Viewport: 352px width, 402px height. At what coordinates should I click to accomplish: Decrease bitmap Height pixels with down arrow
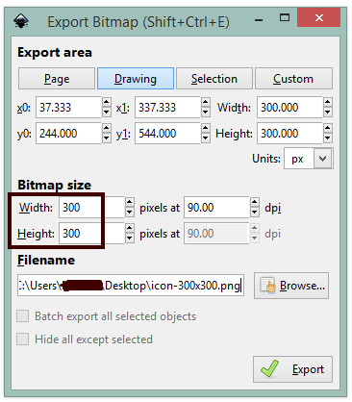pos(129,239)
